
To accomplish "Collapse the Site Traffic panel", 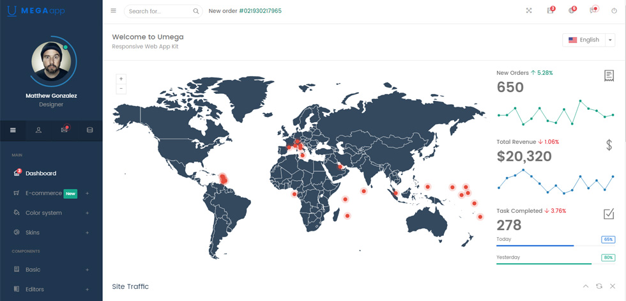I will [x=586, y=286].
